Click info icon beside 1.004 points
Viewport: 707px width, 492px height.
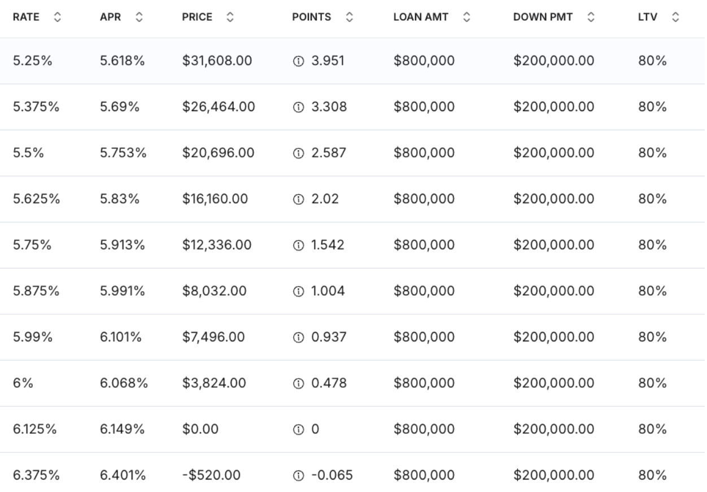point(297,291)
